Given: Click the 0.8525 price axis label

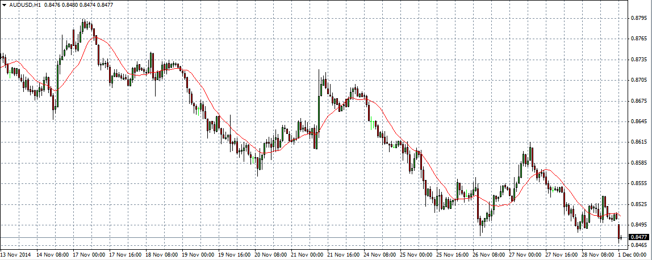Looking at the screenshot, I should coord(639,204).
